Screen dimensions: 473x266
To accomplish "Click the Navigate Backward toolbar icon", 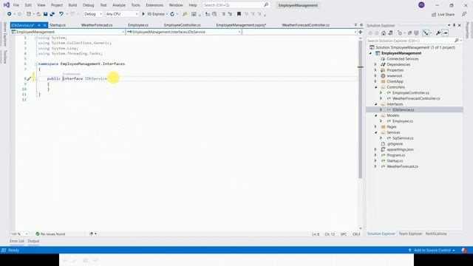I will (10, 14).
